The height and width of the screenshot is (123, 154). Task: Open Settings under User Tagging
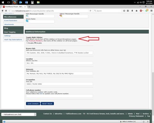pyautogui.click(x=7, y=36)
